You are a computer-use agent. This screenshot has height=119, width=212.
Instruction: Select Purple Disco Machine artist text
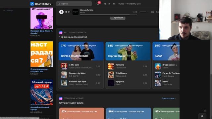point(80,67)
